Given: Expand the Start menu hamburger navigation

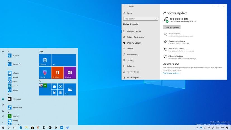Looking at the screenshot, I should (x=3, y=52).
